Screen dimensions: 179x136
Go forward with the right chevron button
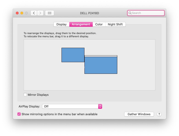(x=40, y=13)
